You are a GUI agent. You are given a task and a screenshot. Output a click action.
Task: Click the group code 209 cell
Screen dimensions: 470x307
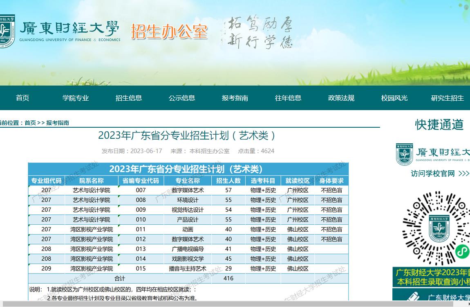pos(46,269)
